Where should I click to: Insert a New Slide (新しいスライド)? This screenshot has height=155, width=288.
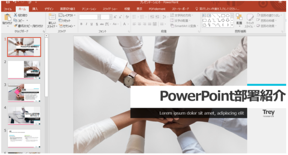[x=52, y=21]
